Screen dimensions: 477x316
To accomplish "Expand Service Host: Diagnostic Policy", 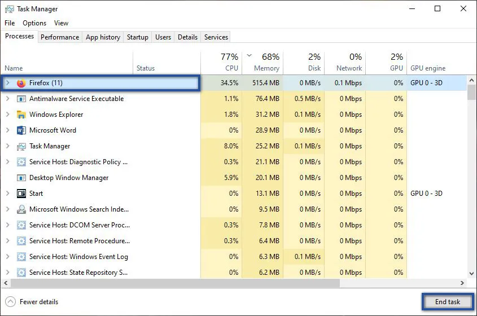I will click(x=7, y=162).
